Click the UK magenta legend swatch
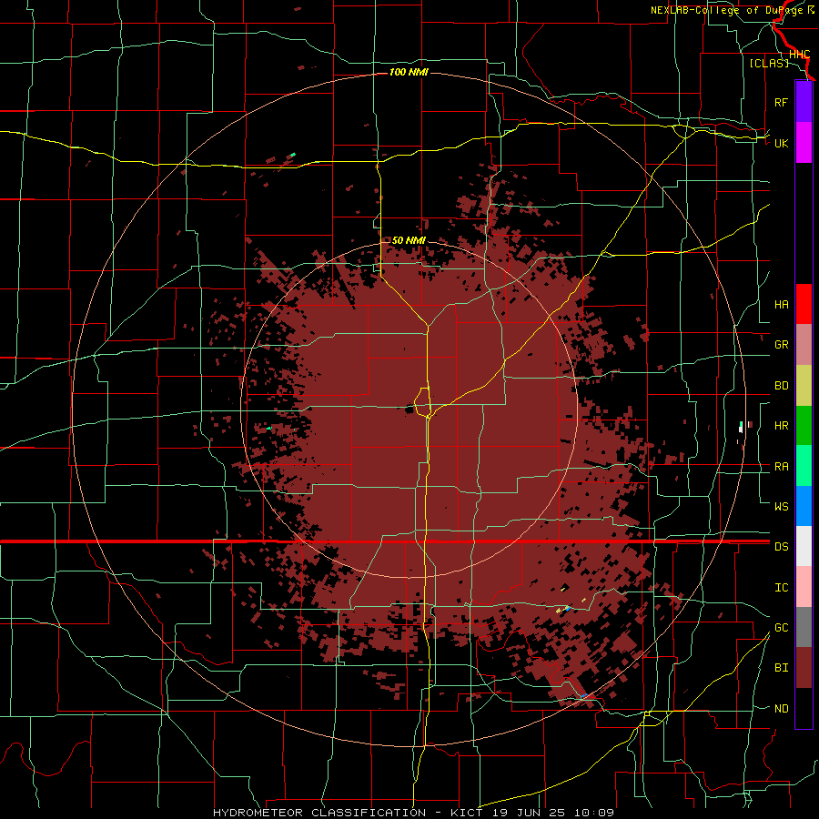 [804, 143]
